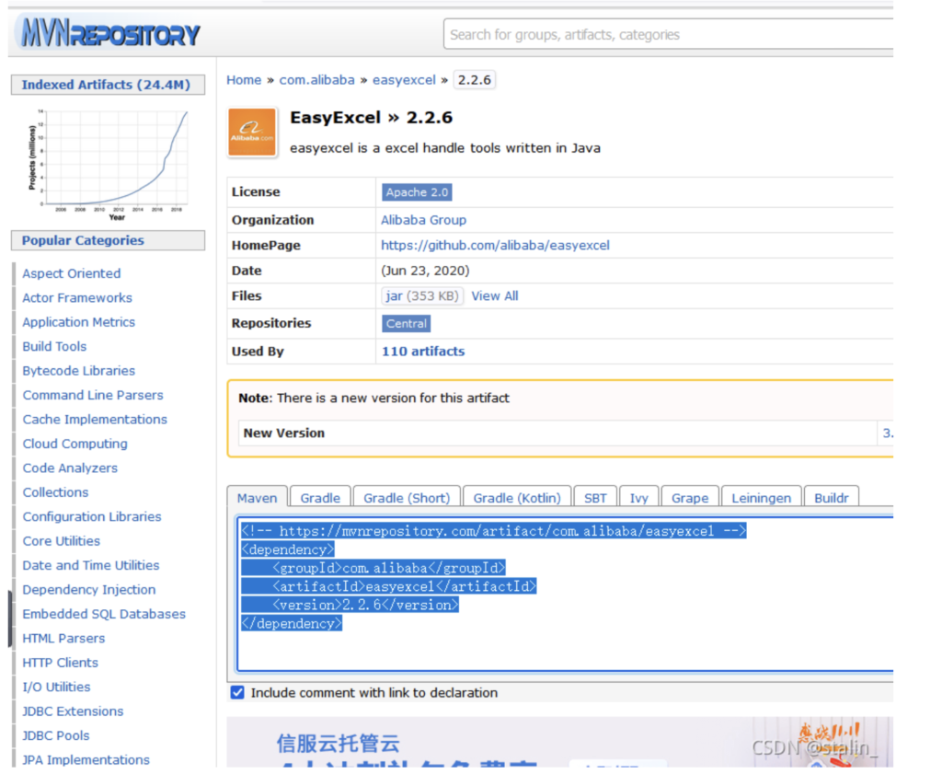The image size is (942, 774).
Task: Open the Core Utilities category
Action: click(62, 541)
